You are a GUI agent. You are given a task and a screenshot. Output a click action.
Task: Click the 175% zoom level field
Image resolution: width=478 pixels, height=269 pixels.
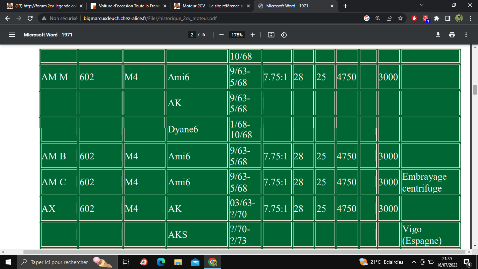pos(237,35)
